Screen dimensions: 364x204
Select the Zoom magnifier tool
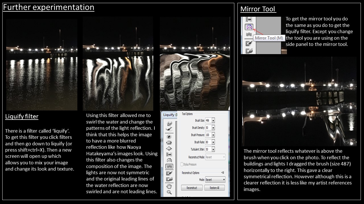click(169, 192)
